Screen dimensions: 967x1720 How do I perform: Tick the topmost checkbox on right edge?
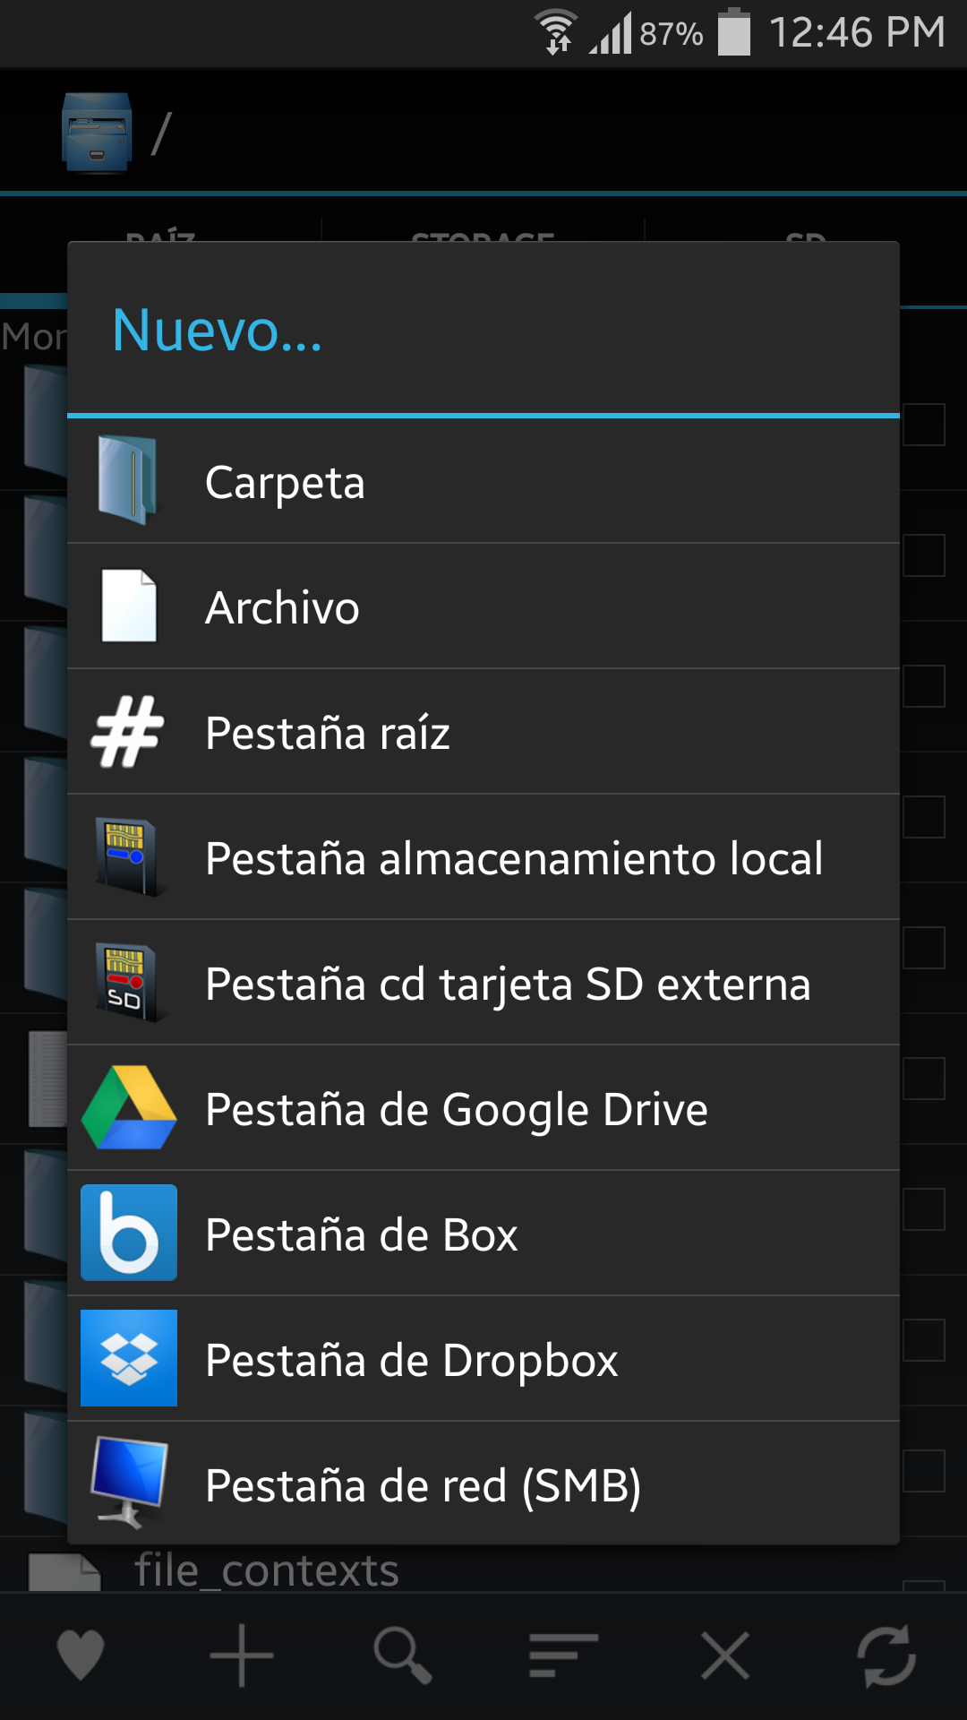[924, 425]
